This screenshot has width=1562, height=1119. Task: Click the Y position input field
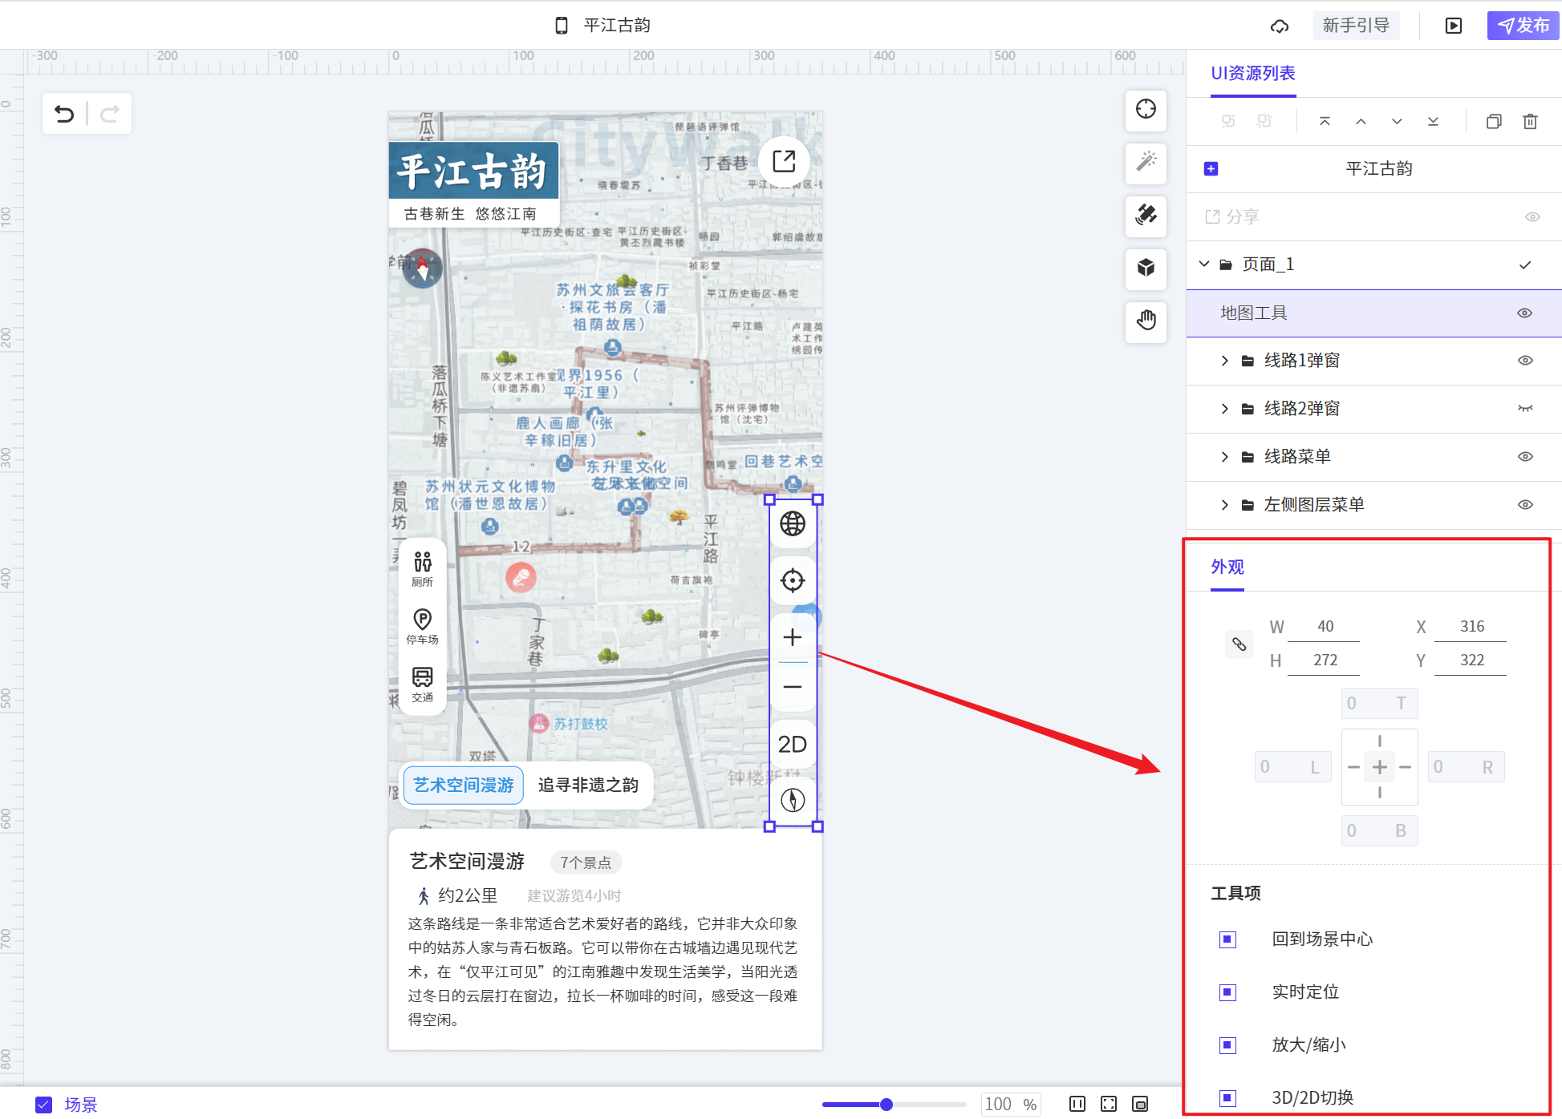(x=1471, y=660)
